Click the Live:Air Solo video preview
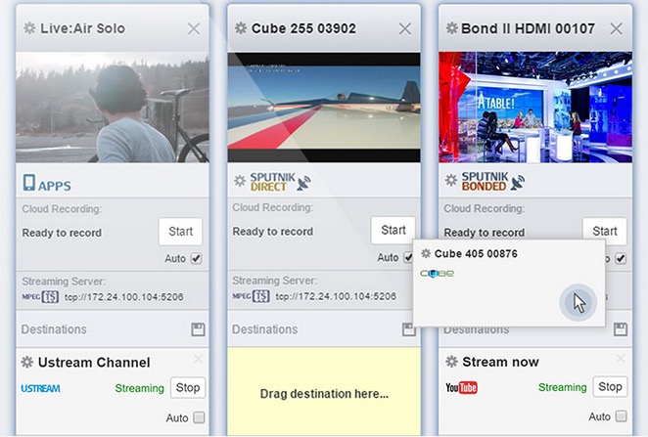The height and width of the screenshot is (437, 648). pyautogui.click(x=113, y=107)
